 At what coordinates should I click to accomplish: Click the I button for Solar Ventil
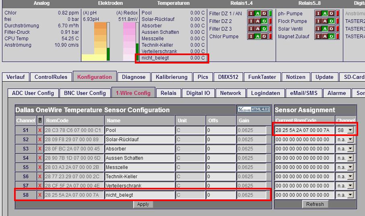pos(318,29)
